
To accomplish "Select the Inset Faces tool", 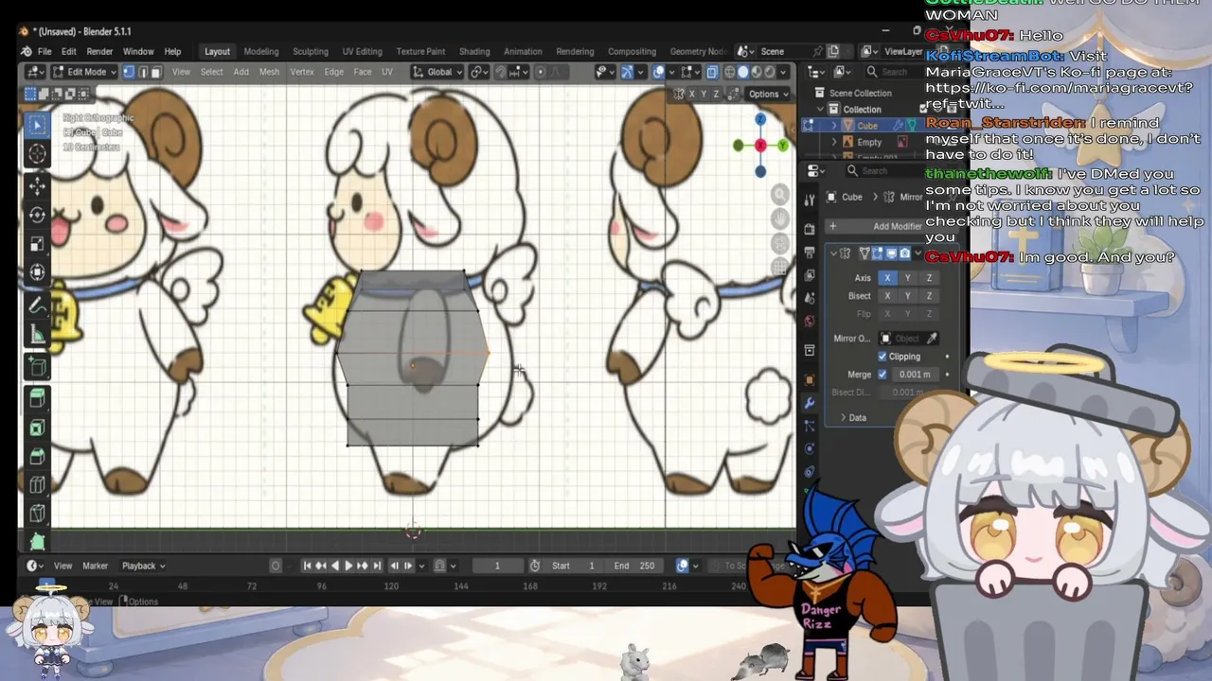I will point(38,428).
